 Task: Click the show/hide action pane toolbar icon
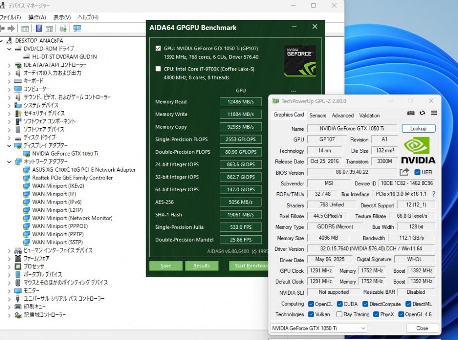pos(49,29)
